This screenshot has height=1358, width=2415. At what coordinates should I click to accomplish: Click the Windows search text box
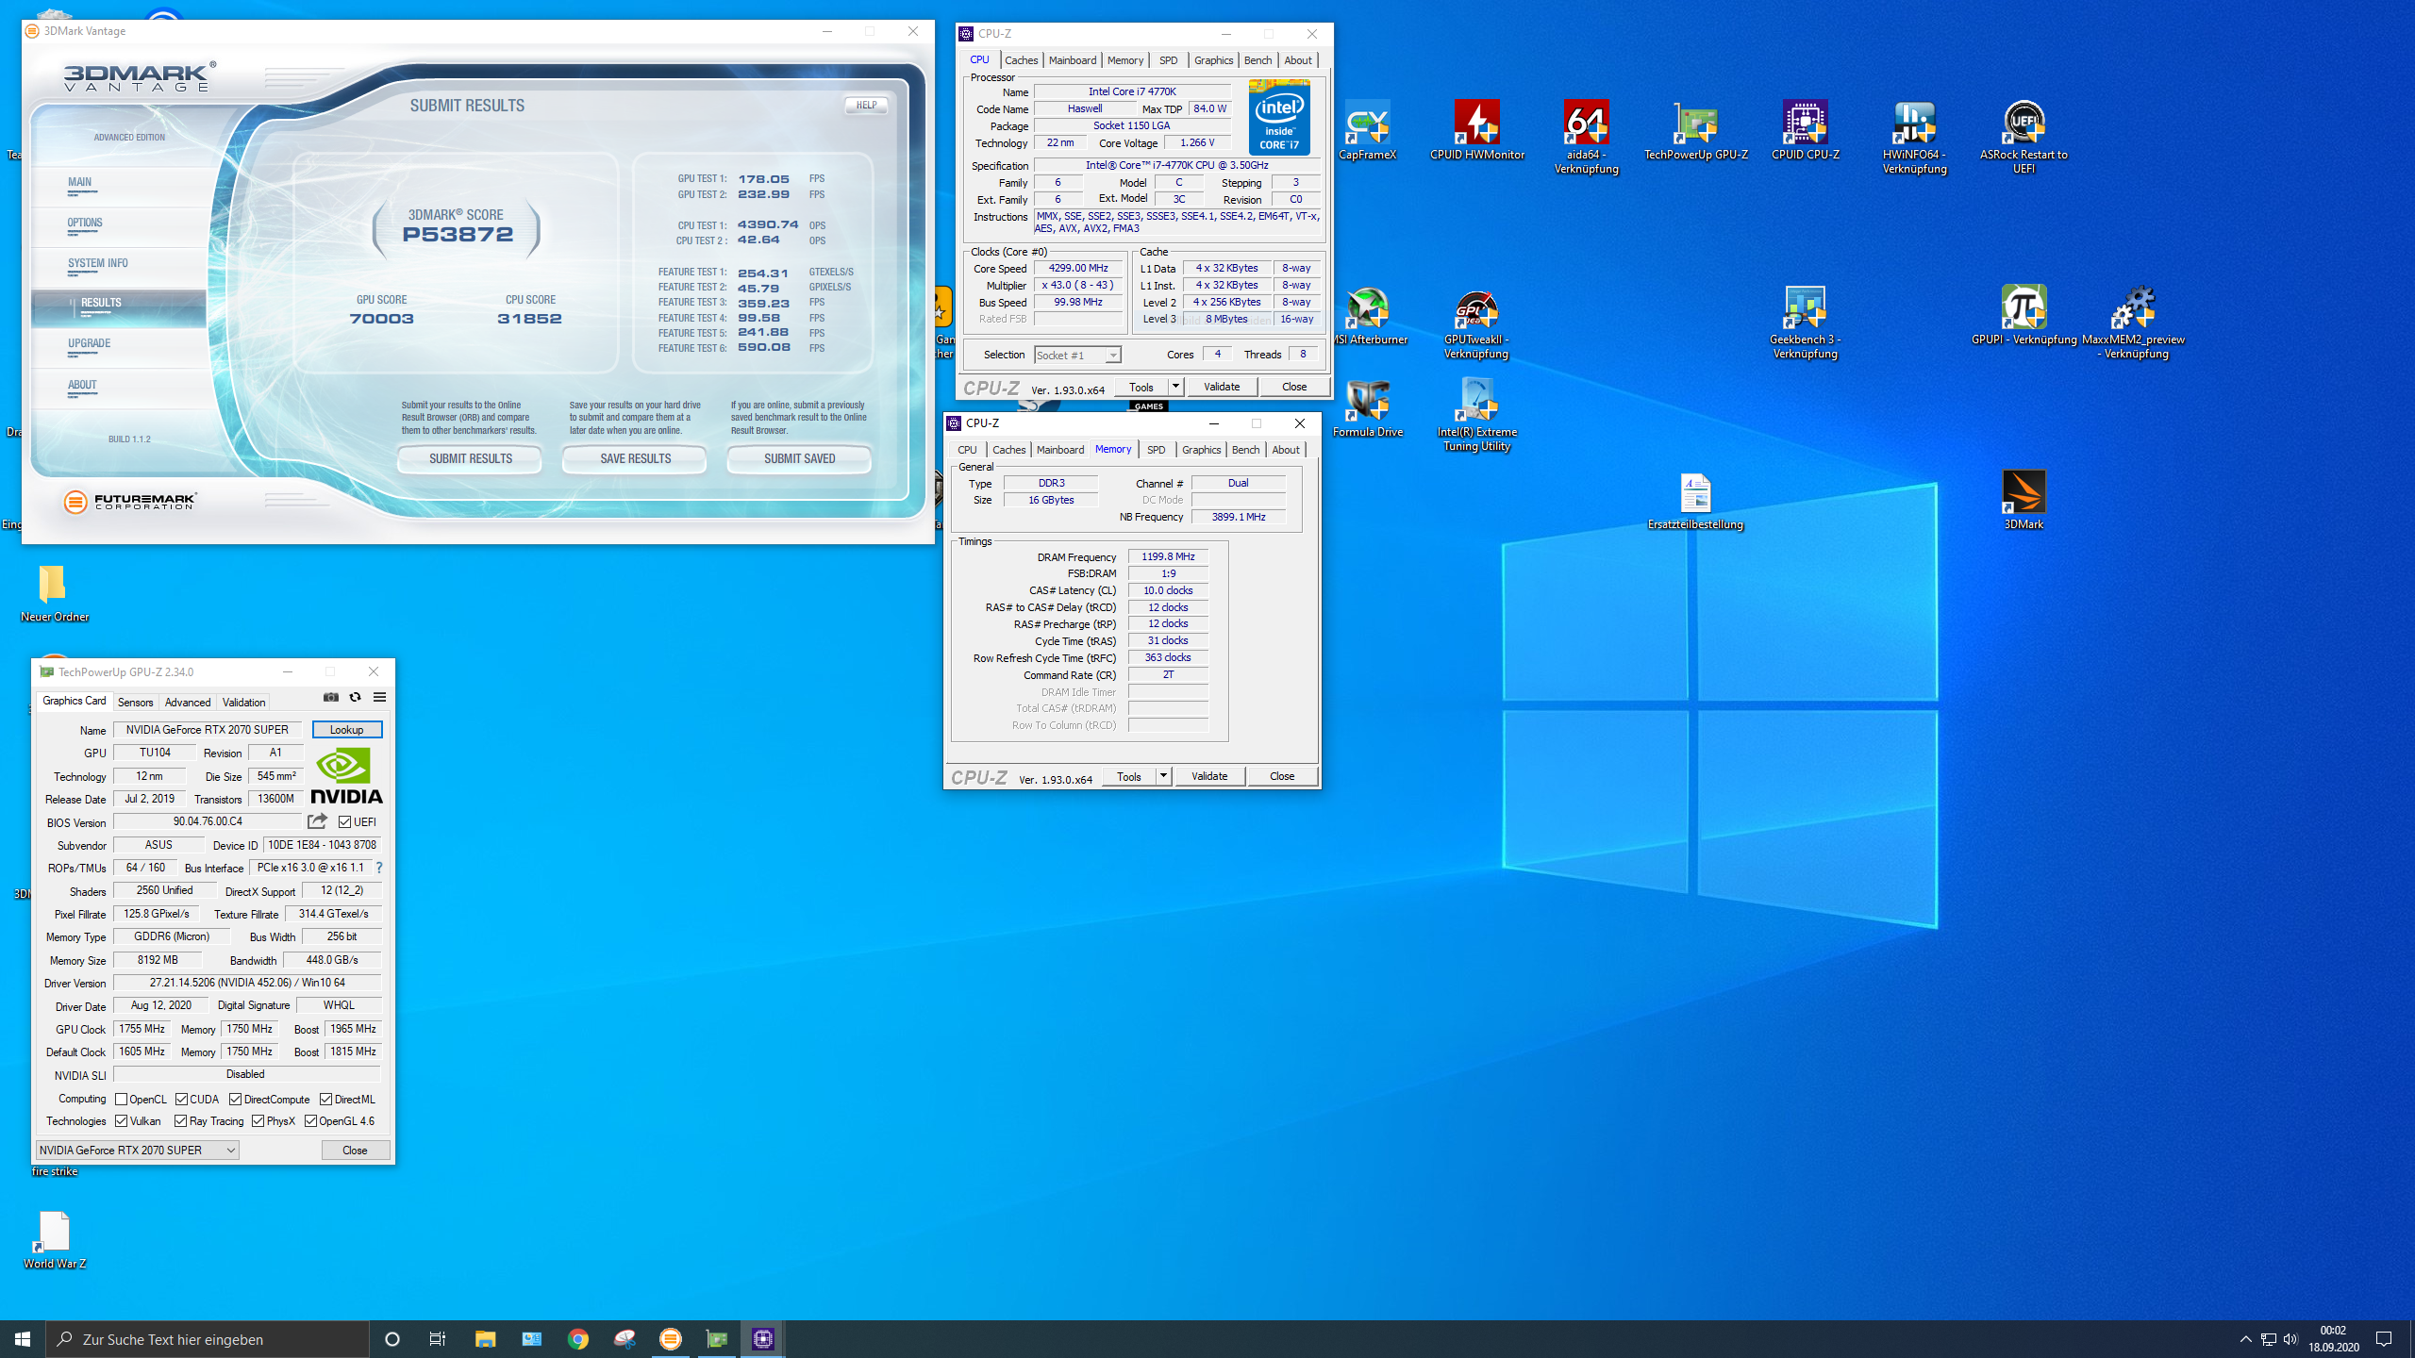pyautogui.click(x=208, y=1339)
